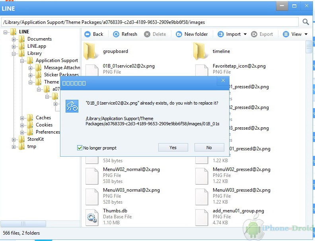Select the Thumbs.db file icon
Viewport: 315px width, 241px height.
click(92, 218)
